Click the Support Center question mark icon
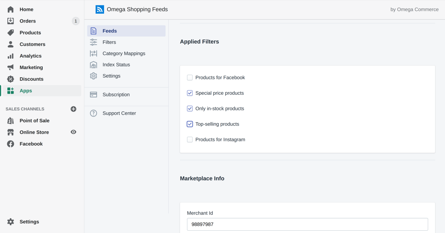Screen dimensions: 445x233 (x=94, y=113)
